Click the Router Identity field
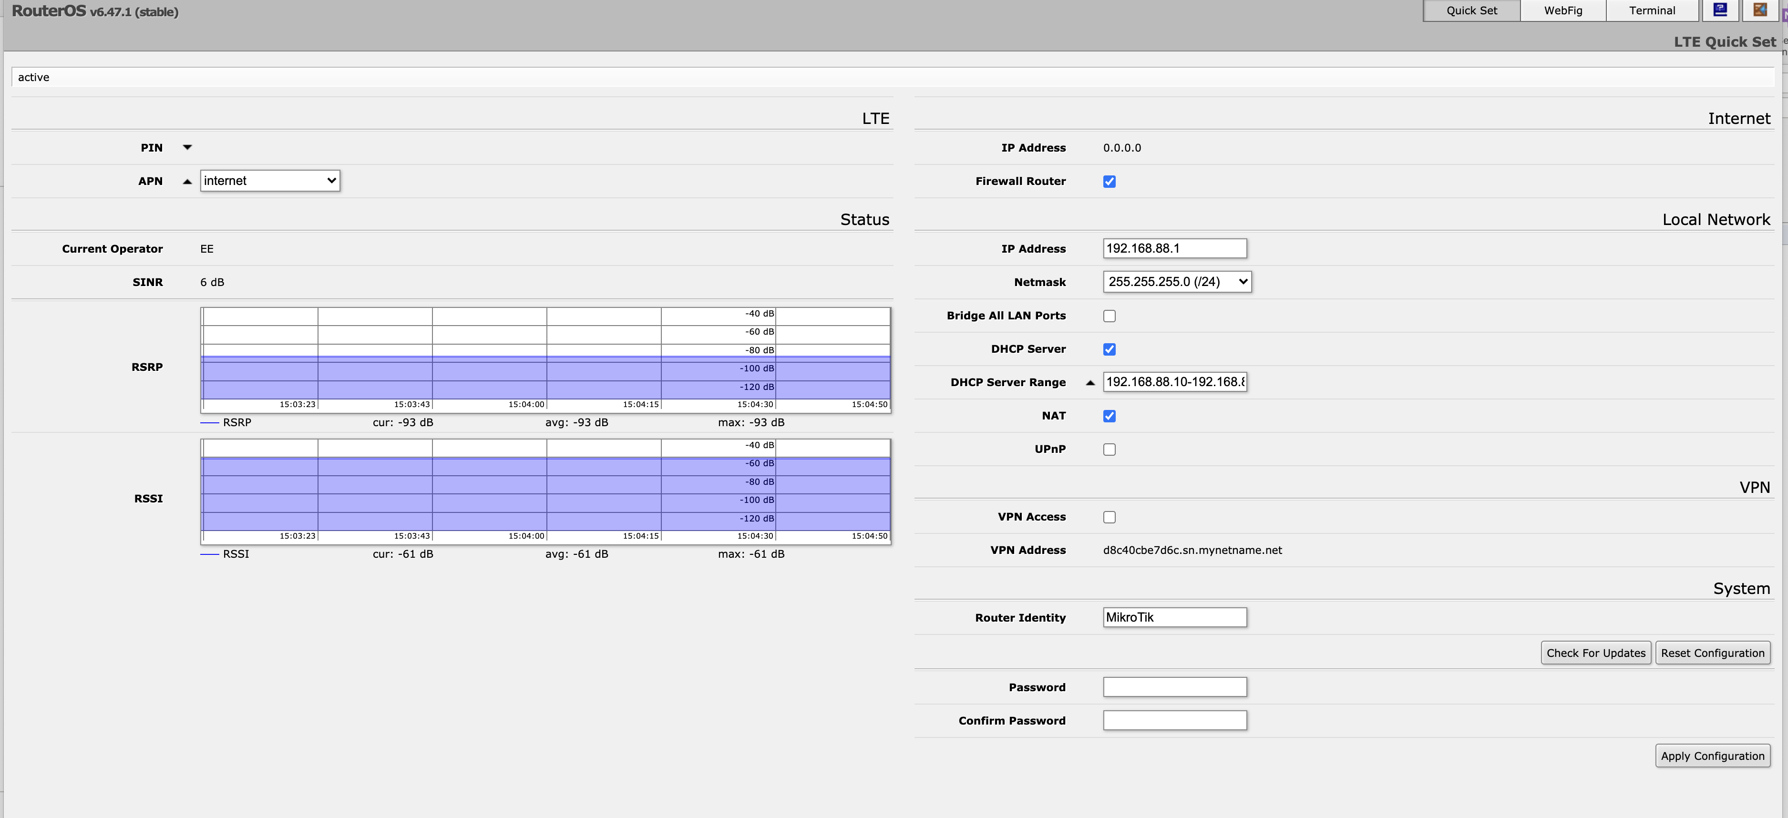1788x818 pixels. pos(1175,617)
